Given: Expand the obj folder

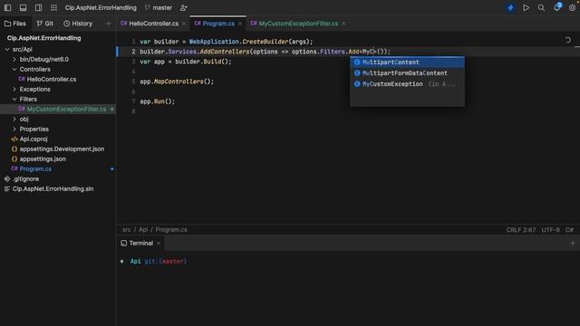Looking at the screenshot, I should point(14,119).
